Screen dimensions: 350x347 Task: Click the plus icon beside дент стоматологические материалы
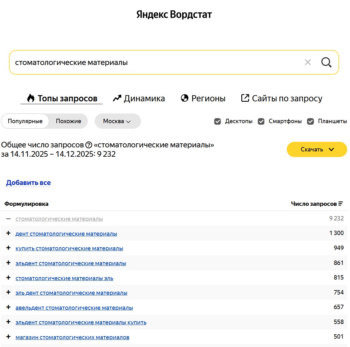[8, 234]
